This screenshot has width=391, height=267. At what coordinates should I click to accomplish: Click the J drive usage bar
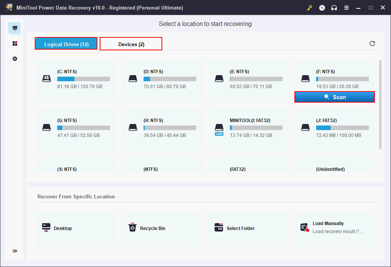click(x=343, y=128)
